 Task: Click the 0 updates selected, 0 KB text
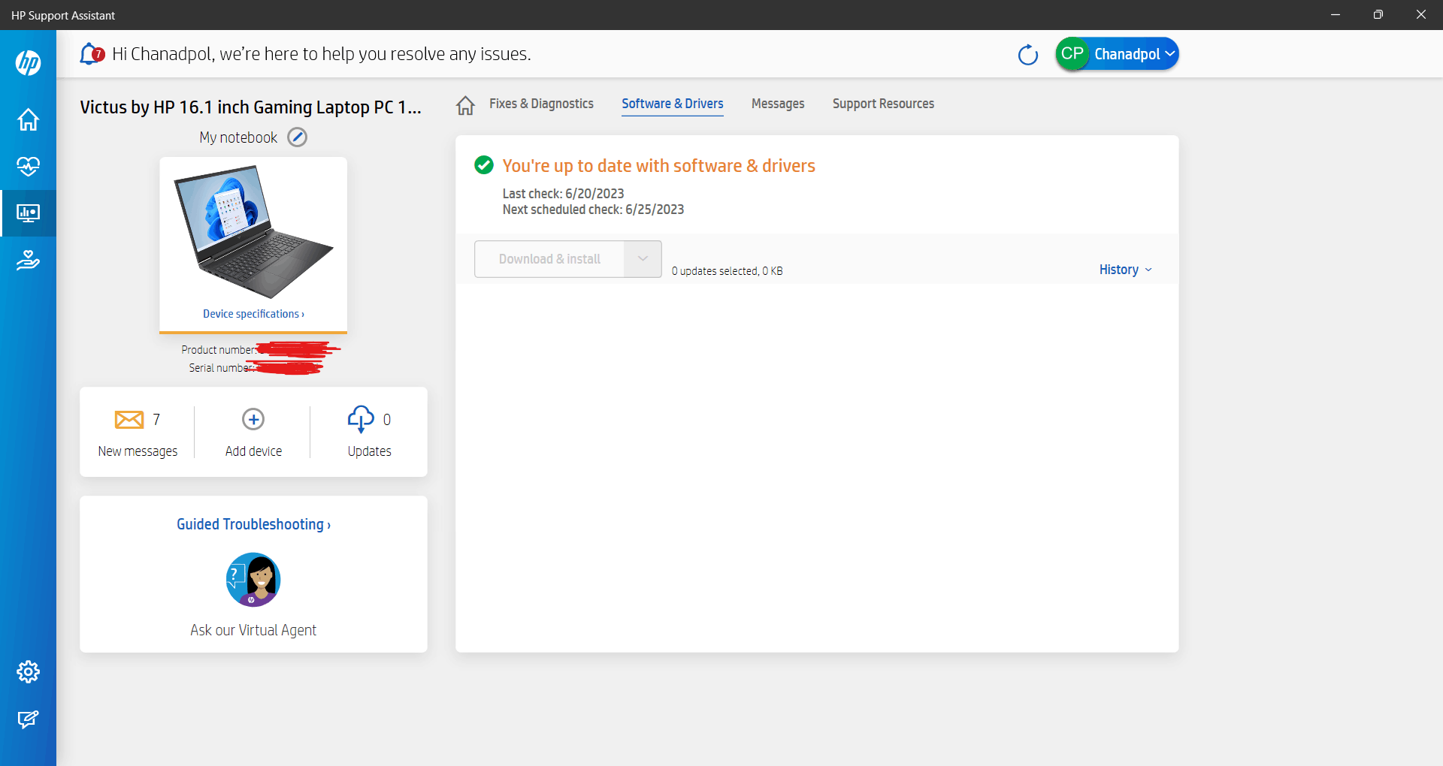click(x=727, y=271)
